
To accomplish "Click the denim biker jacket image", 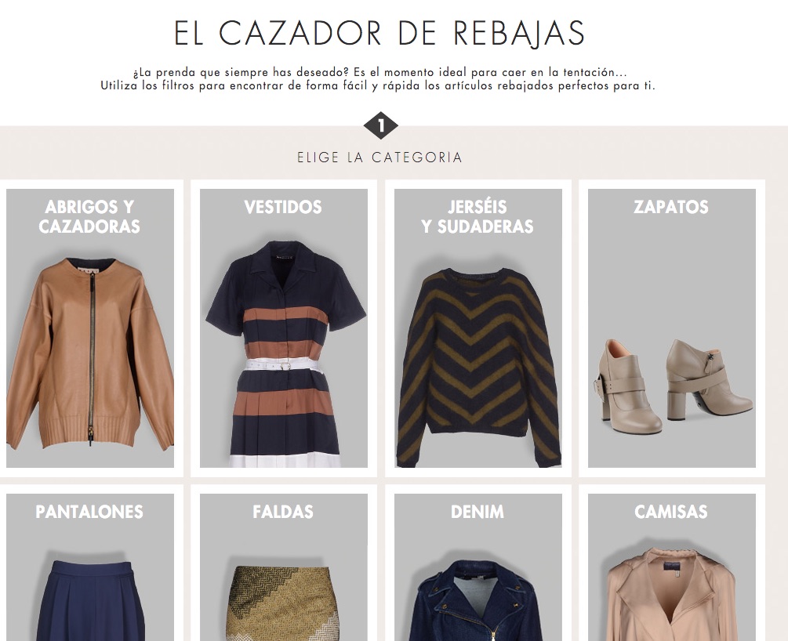I will (478, 601).
